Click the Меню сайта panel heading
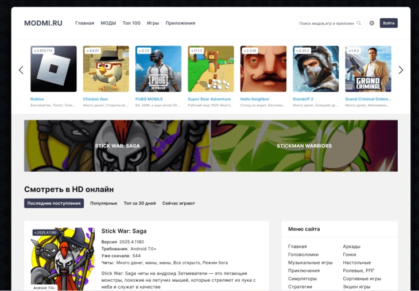 pos(304,229)
